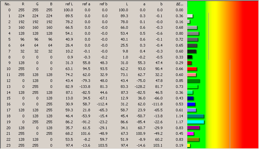Select the dark navy bar in row 15
Screen dimensions: 259x149
(190, 98)
